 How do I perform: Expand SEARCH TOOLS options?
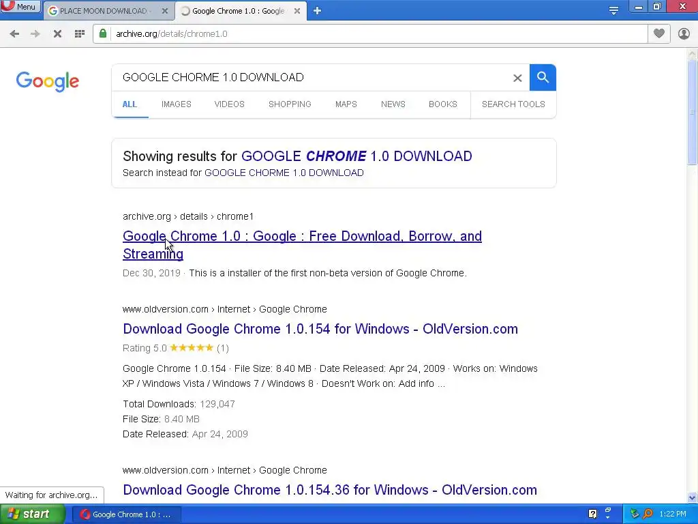pyautogui.click(x=513, y=104)
